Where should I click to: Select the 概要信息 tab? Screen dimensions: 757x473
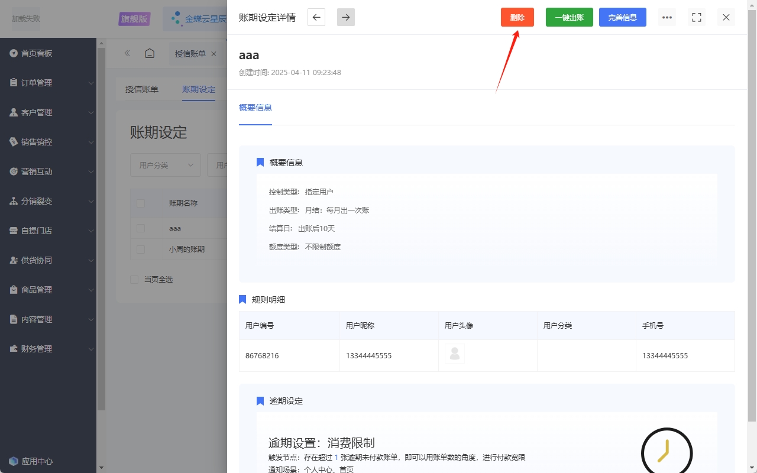pyautogui.click(x=255, y=108)
